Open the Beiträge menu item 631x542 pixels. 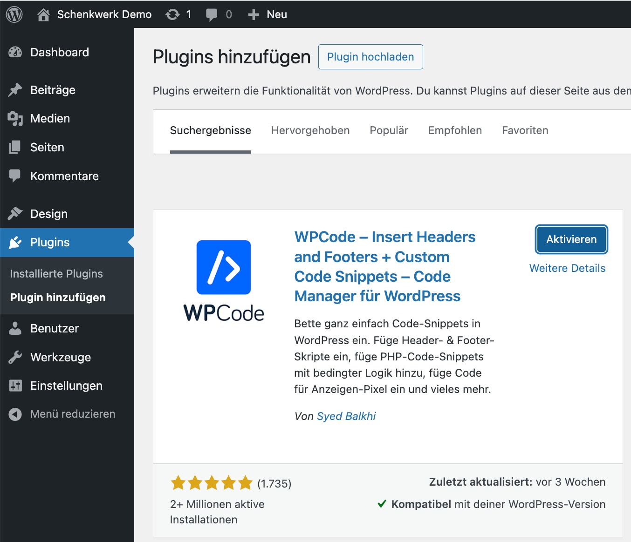(x=53, y=90)
